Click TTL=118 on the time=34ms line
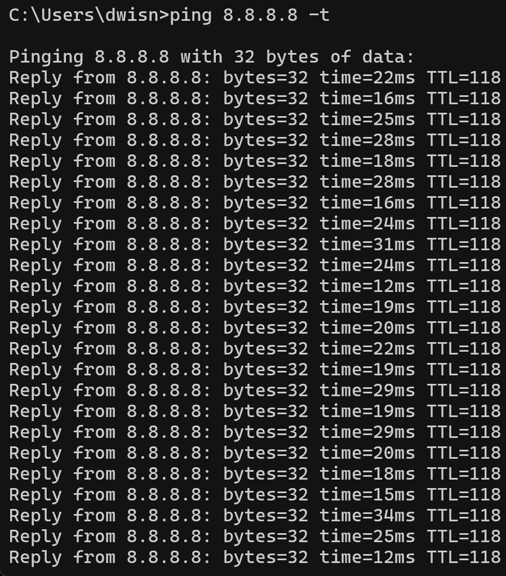This screenshot has height=576, width=506. pos(464,516)
